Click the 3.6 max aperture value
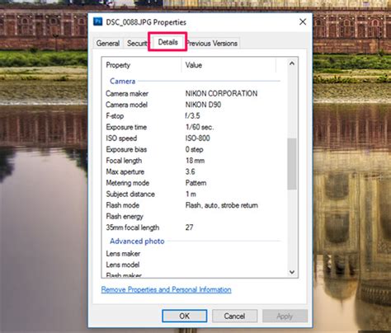Screen dimensions: 391x333 coord(191,171)
